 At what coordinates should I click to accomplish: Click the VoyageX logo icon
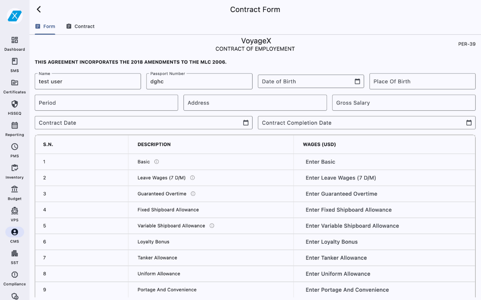point(15,16)
